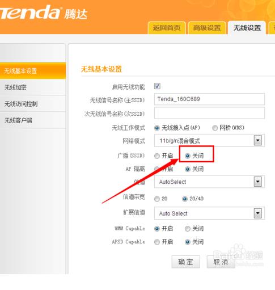Select 开启 for APSD Capable
This screenshot has width=275, height=290.
(157, 242)
